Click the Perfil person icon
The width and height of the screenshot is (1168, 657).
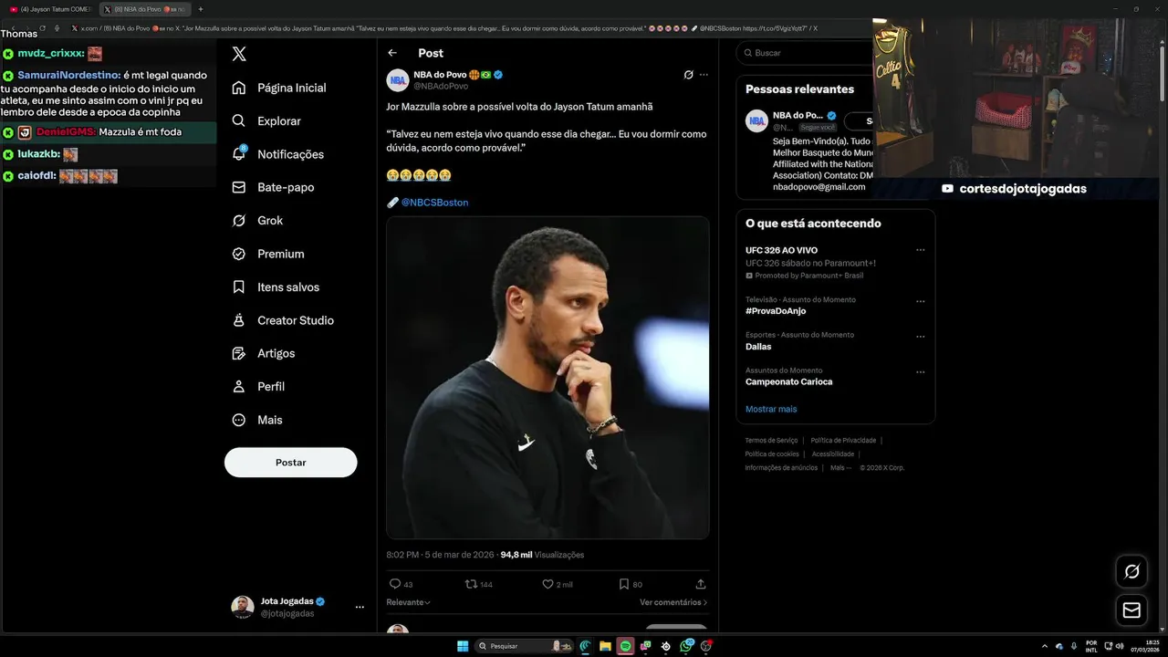pyautogui.click(x=239, y=387)
